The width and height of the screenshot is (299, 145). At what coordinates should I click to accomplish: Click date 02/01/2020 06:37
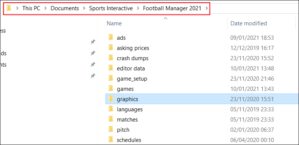click(252, 130)
